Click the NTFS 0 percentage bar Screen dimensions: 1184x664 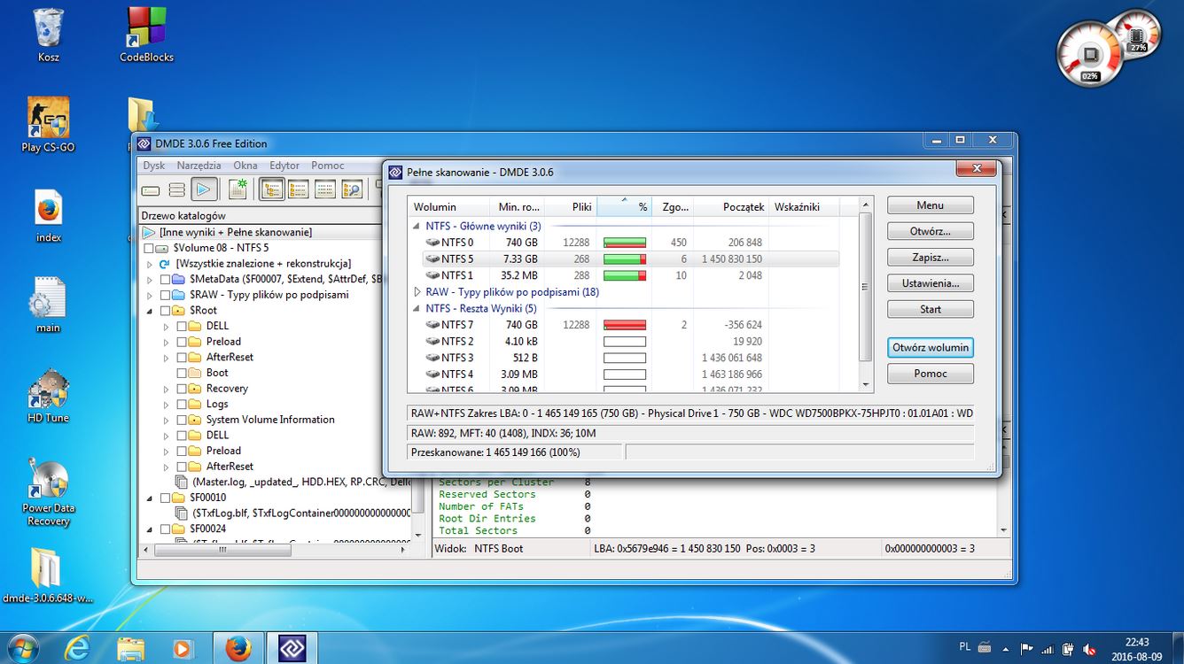point(625,243)
